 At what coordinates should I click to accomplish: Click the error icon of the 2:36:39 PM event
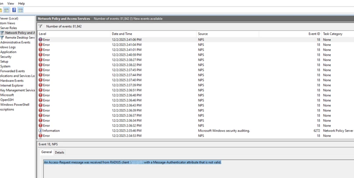point(41,110)
